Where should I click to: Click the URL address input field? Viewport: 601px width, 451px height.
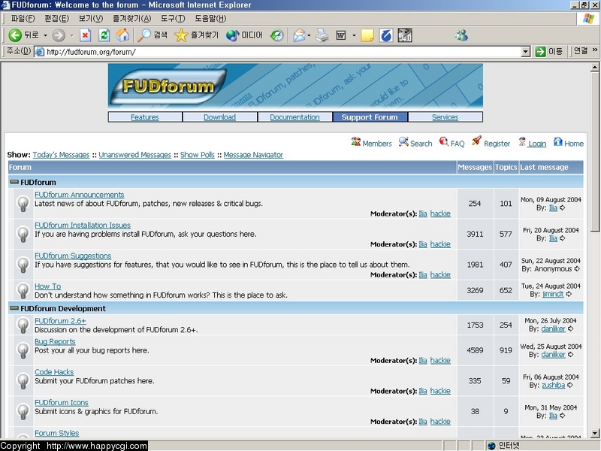click(278, 51)
